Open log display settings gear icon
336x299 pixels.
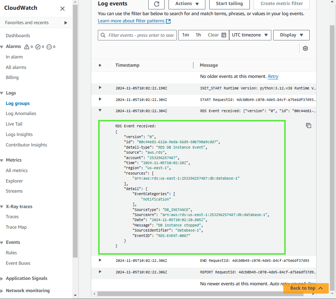click(305, 48)
